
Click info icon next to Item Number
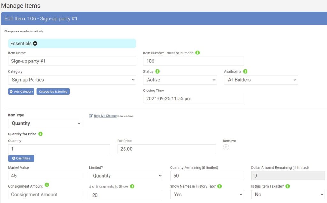pos(197,53)
